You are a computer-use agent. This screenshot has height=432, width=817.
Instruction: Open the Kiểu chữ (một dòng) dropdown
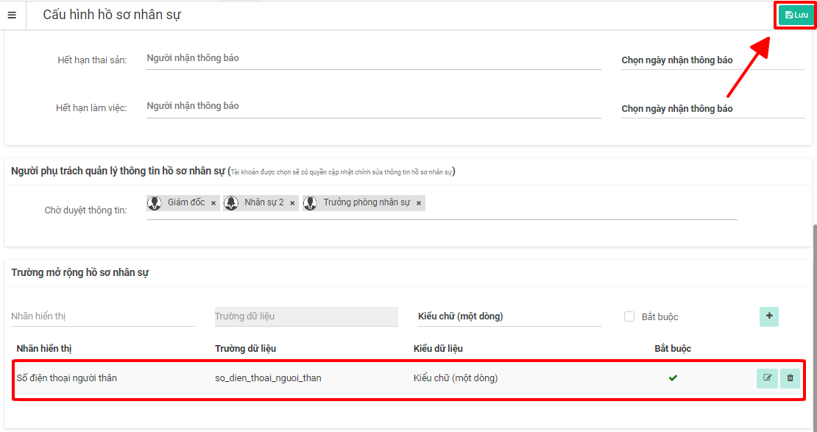click(x=509, y=316)
